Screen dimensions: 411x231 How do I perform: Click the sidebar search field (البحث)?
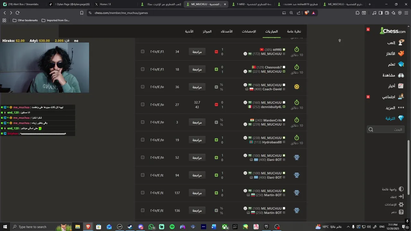click(386, 130)
